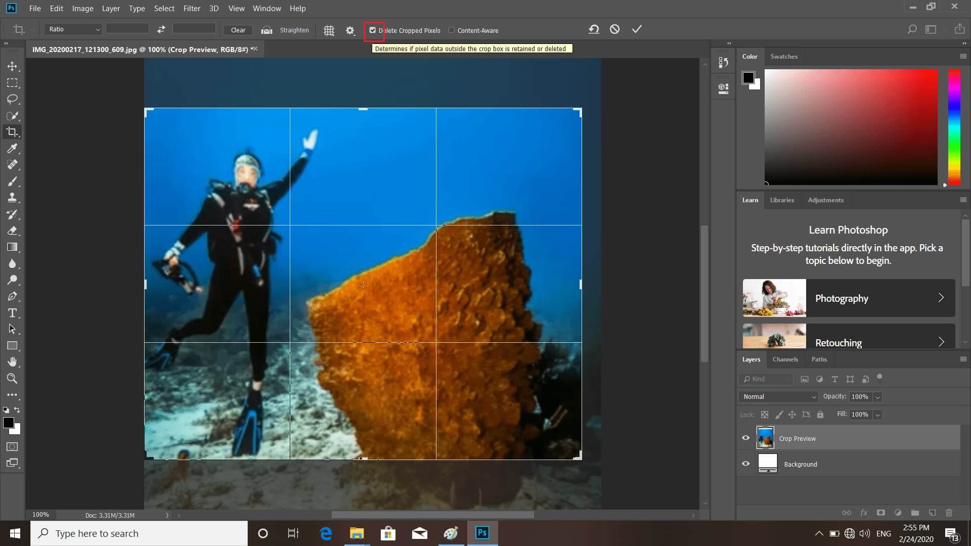Reset the crop box
The image size is (971, 546).
(594, 29)
